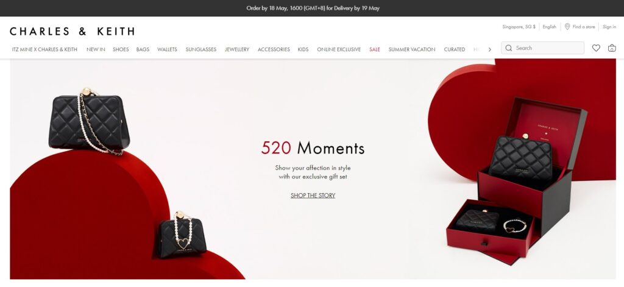The width and height of the screenshot is (624, 287).
Task: Change language from English
Action: 549,27
